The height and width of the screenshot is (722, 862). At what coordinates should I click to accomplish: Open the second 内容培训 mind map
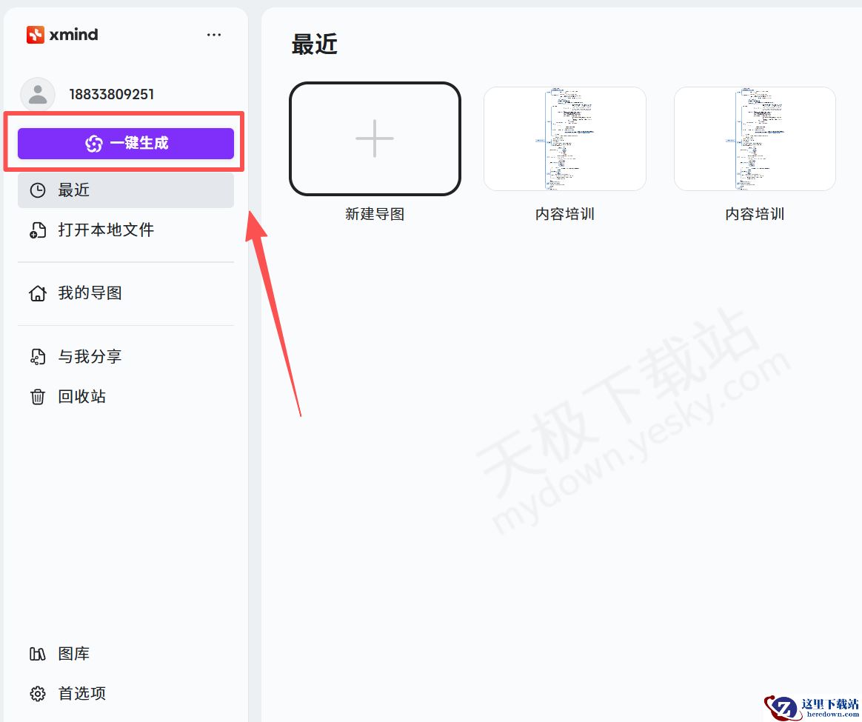[x=754, y=138]
